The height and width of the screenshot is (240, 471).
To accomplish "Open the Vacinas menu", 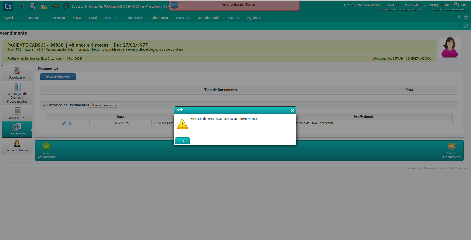I will [233, 18].
